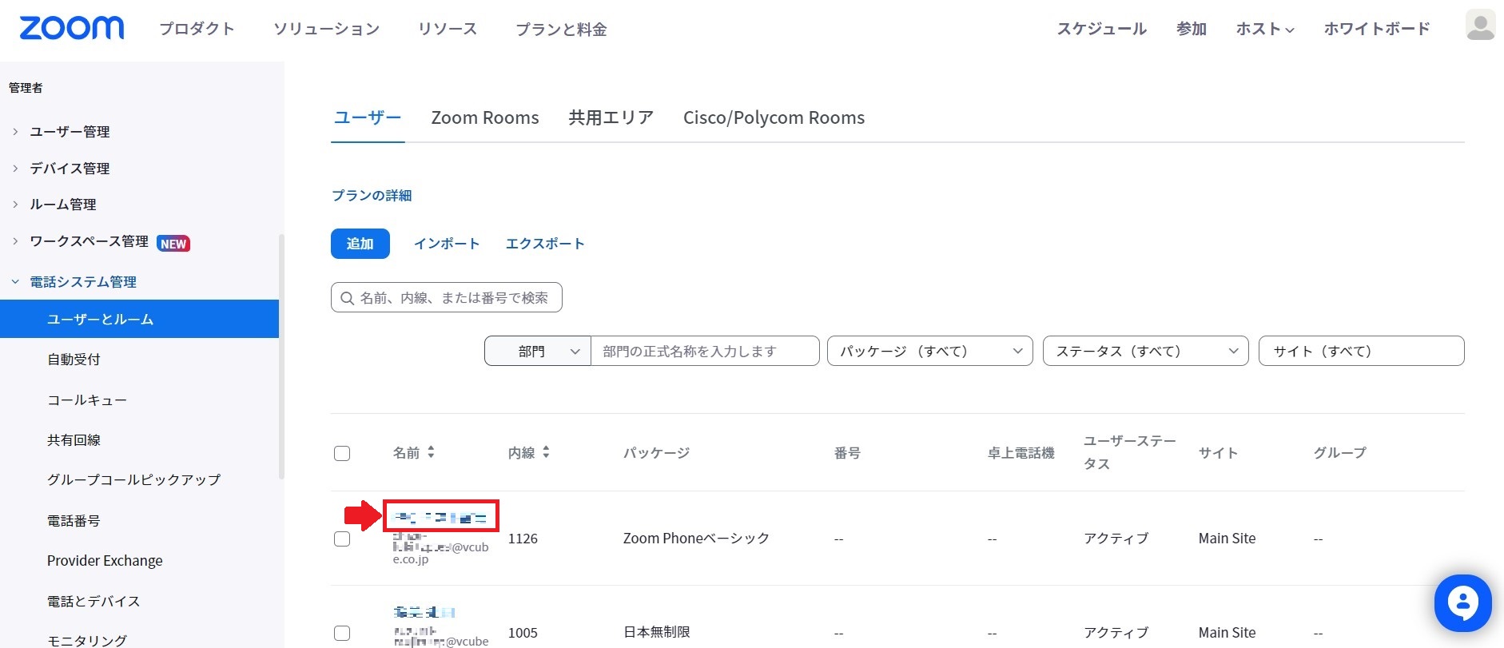Image resolution: width=1504 pixels, height=648 pixels.
Task: Tick the select-all checkbox in header
Action: [342, 454]
